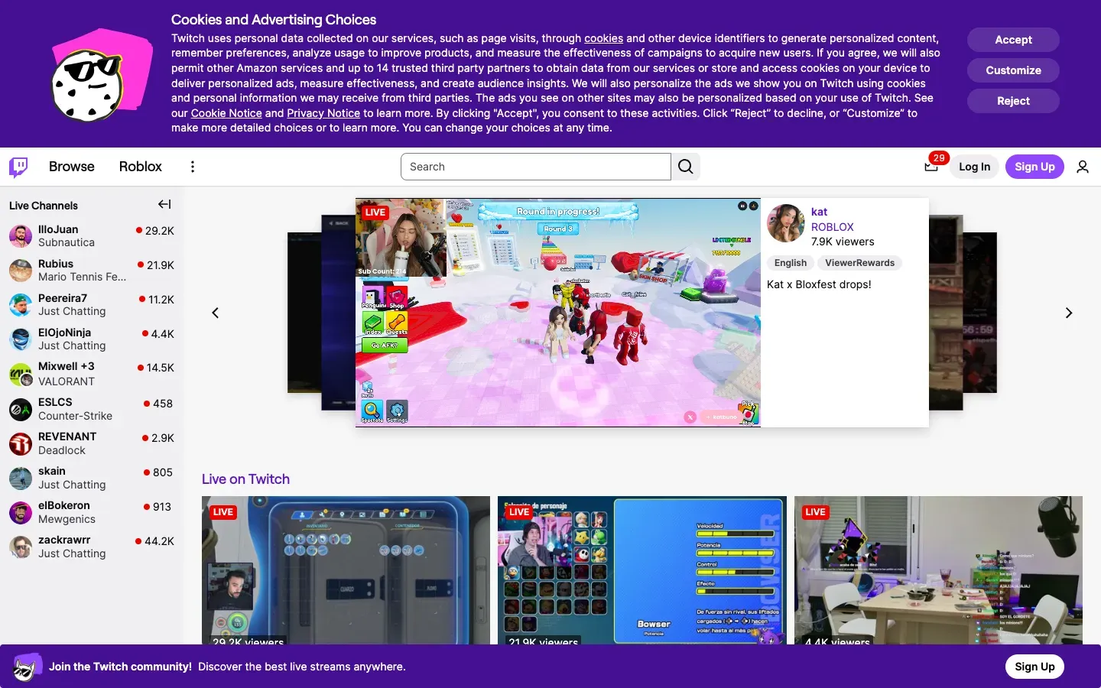The width and height of the screenshot is (1101, 688).
Task: Show the previous carousel stream with left arrow
Action: pos(215,313)
